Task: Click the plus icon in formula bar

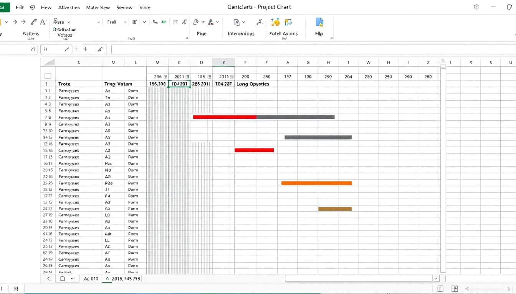Action: pos(85,49)
